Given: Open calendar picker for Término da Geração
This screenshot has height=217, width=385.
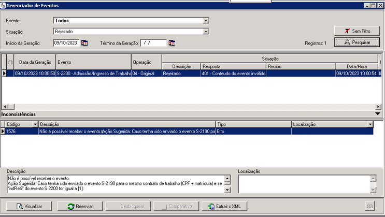Looking at the screenshot, I should [x=172, y=43].
